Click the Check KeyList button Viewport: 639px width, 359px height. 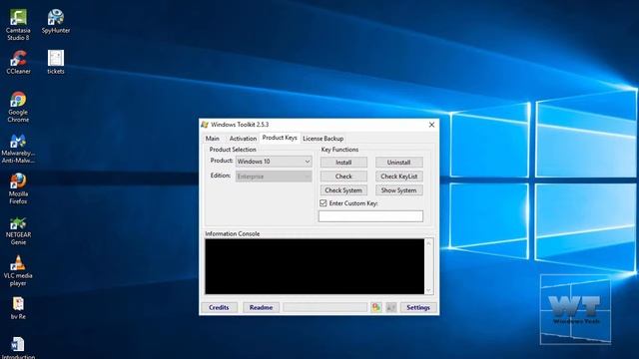tap(399, 177)
